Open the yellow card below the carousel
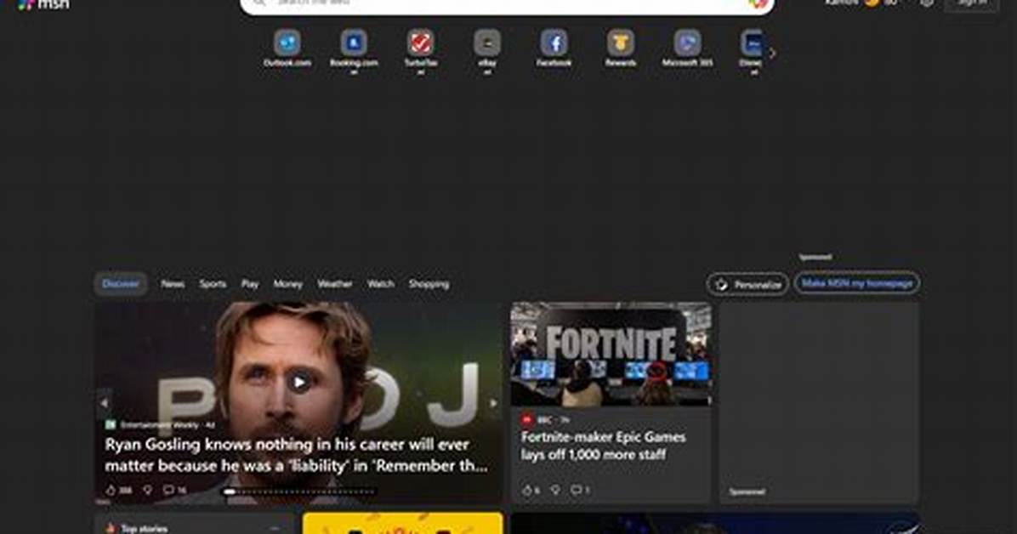Image resolution: width=1017 pixels, height=534 pixels. [x=403, y=523]
